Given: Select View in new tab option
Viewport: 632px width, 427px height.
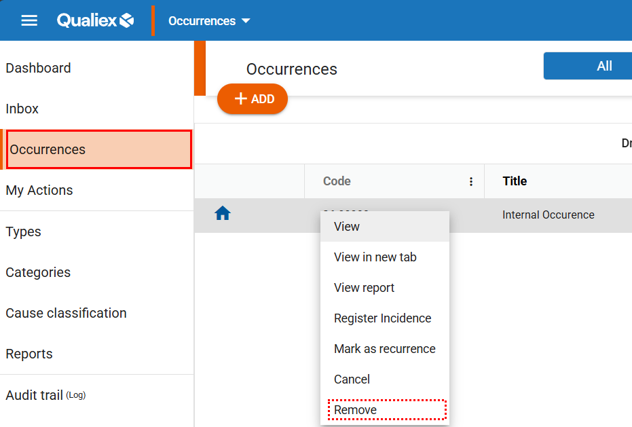Looking at the screenshot, I should pyautogui.click(x=375, y=257).
